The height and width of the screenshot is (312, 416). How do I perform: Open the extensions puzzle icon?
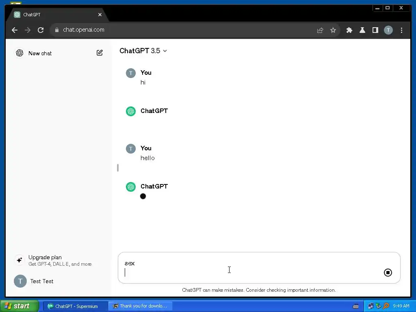[x=349, y=30]
